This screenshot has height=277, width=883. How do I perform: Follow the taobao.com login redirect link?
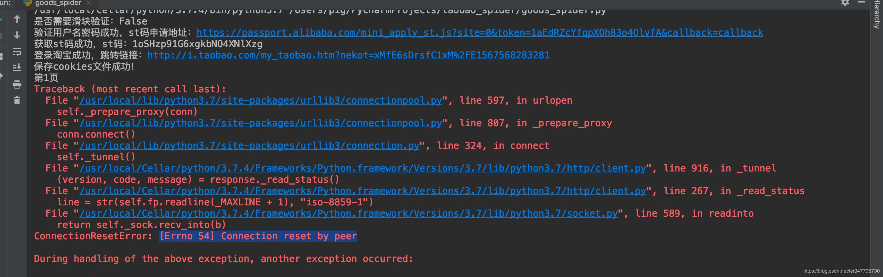tap(348, 55)
